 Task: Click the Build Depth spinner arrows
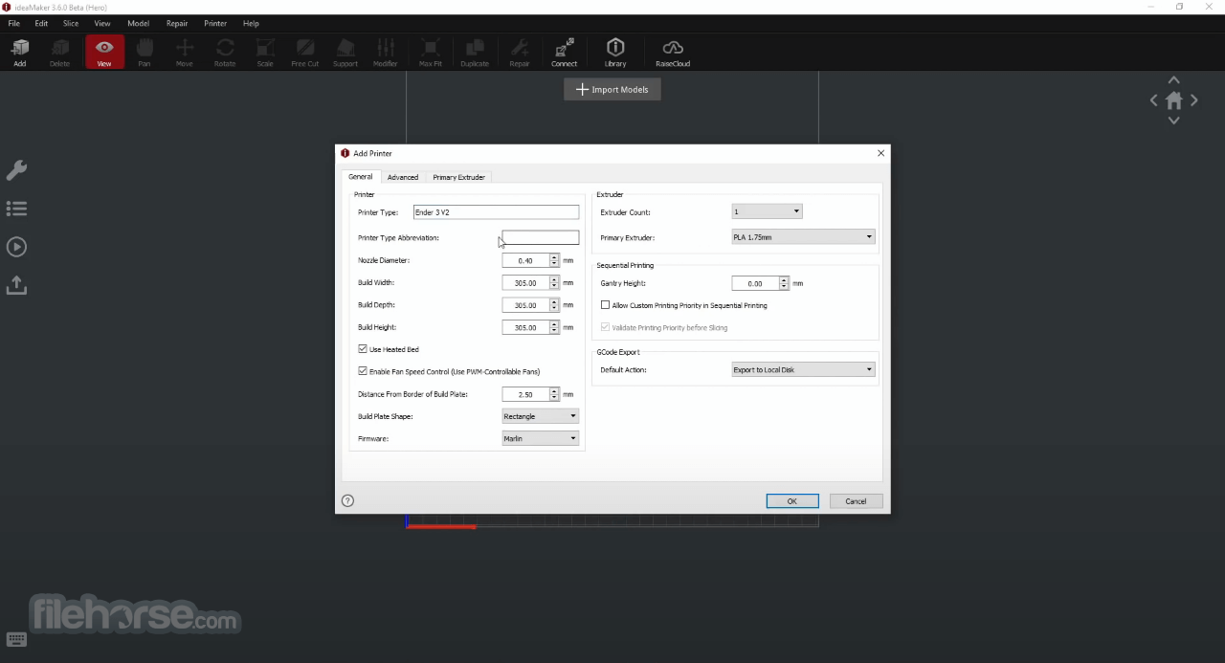coord(554,305)
